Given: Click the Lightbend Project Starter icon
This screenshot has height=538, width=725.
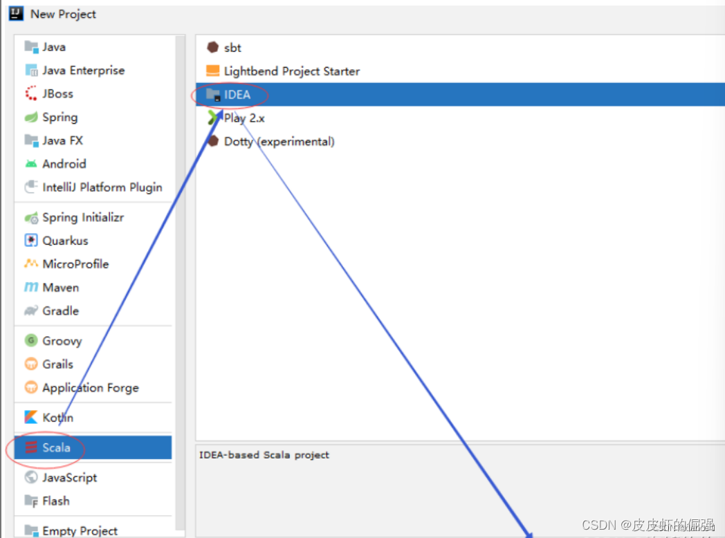Looking at the screenshot, I should (212, 71).
